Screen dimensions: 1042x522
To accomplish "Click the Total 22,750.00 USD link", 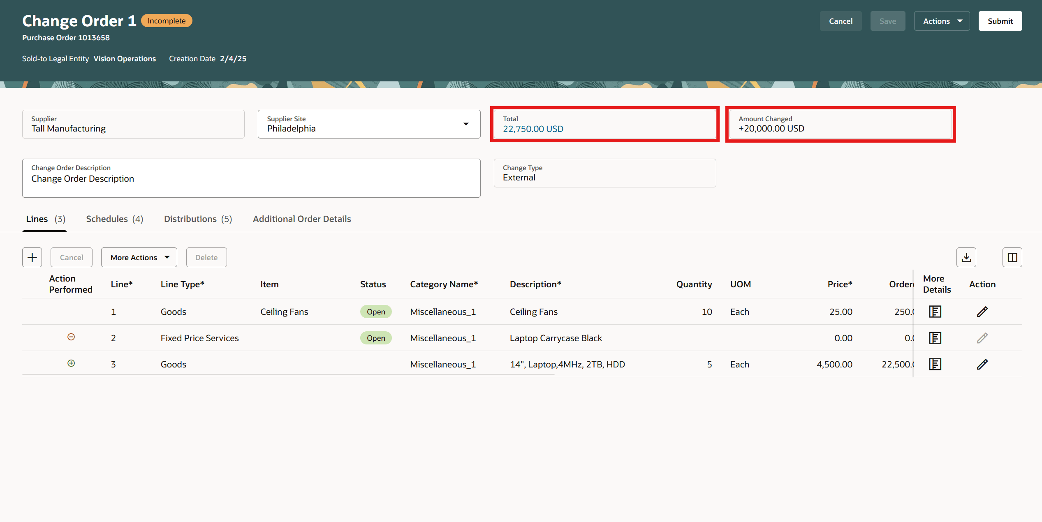I will 533,129.
